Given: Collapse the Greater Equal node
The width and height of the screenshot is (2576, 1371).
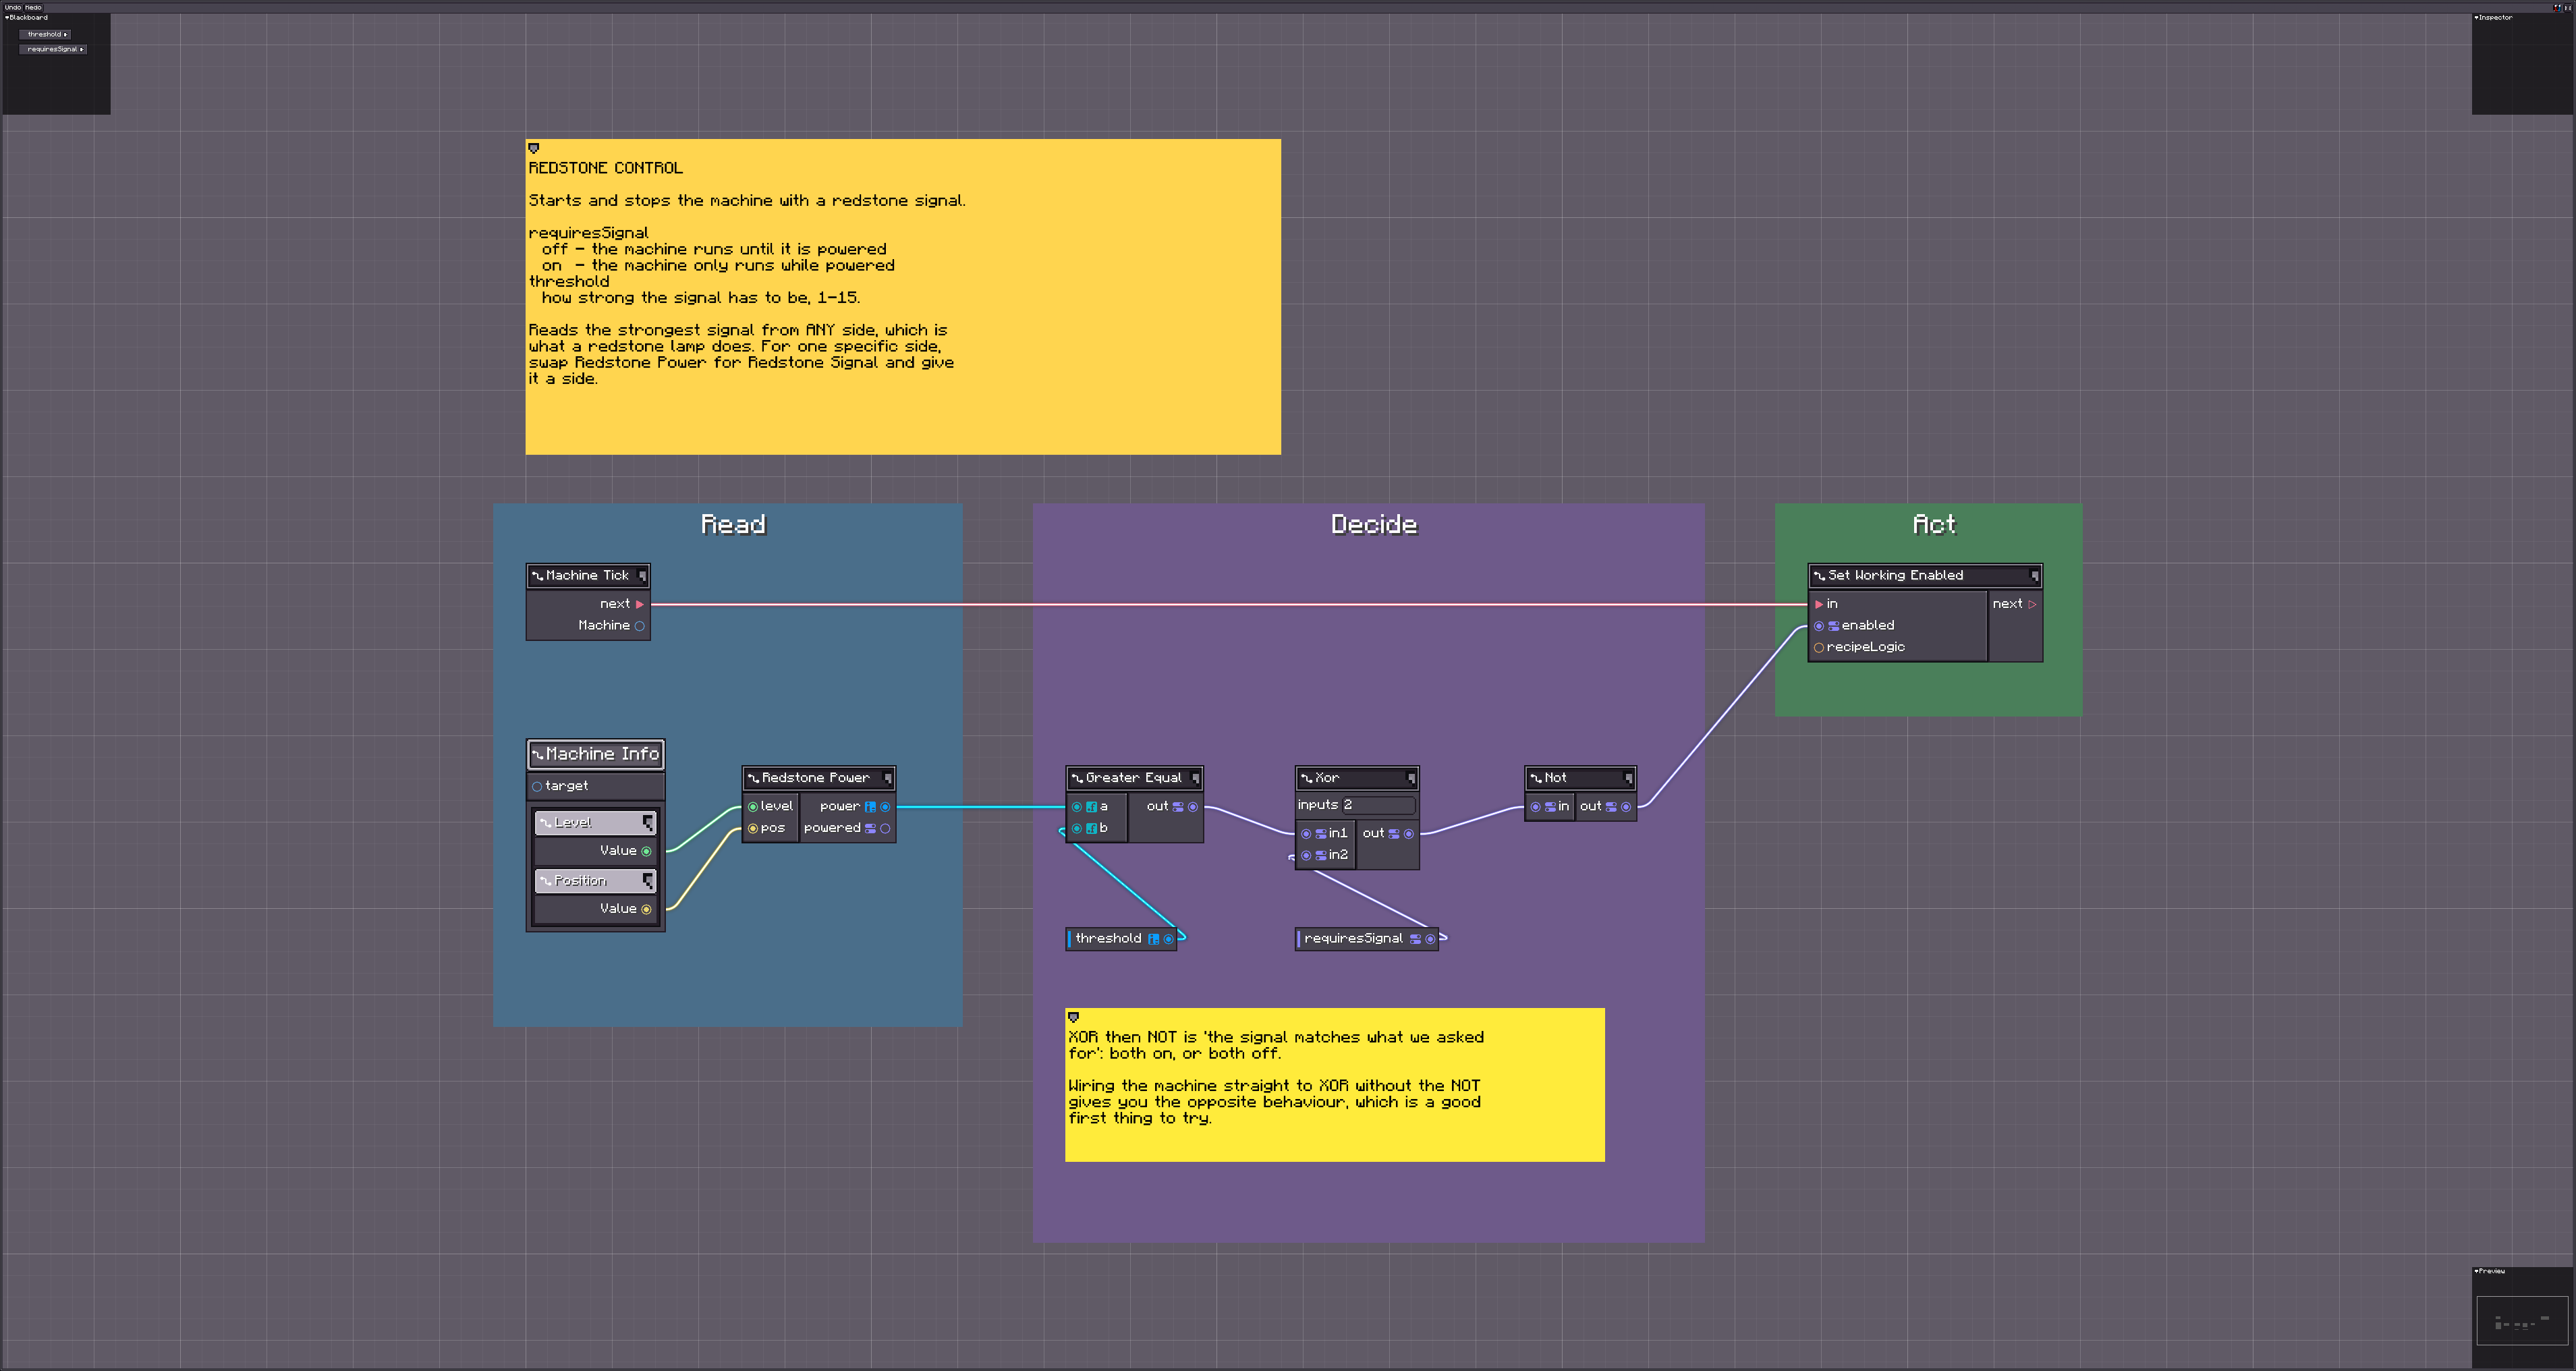Looking at the screenshot, I should point(1196,778).
